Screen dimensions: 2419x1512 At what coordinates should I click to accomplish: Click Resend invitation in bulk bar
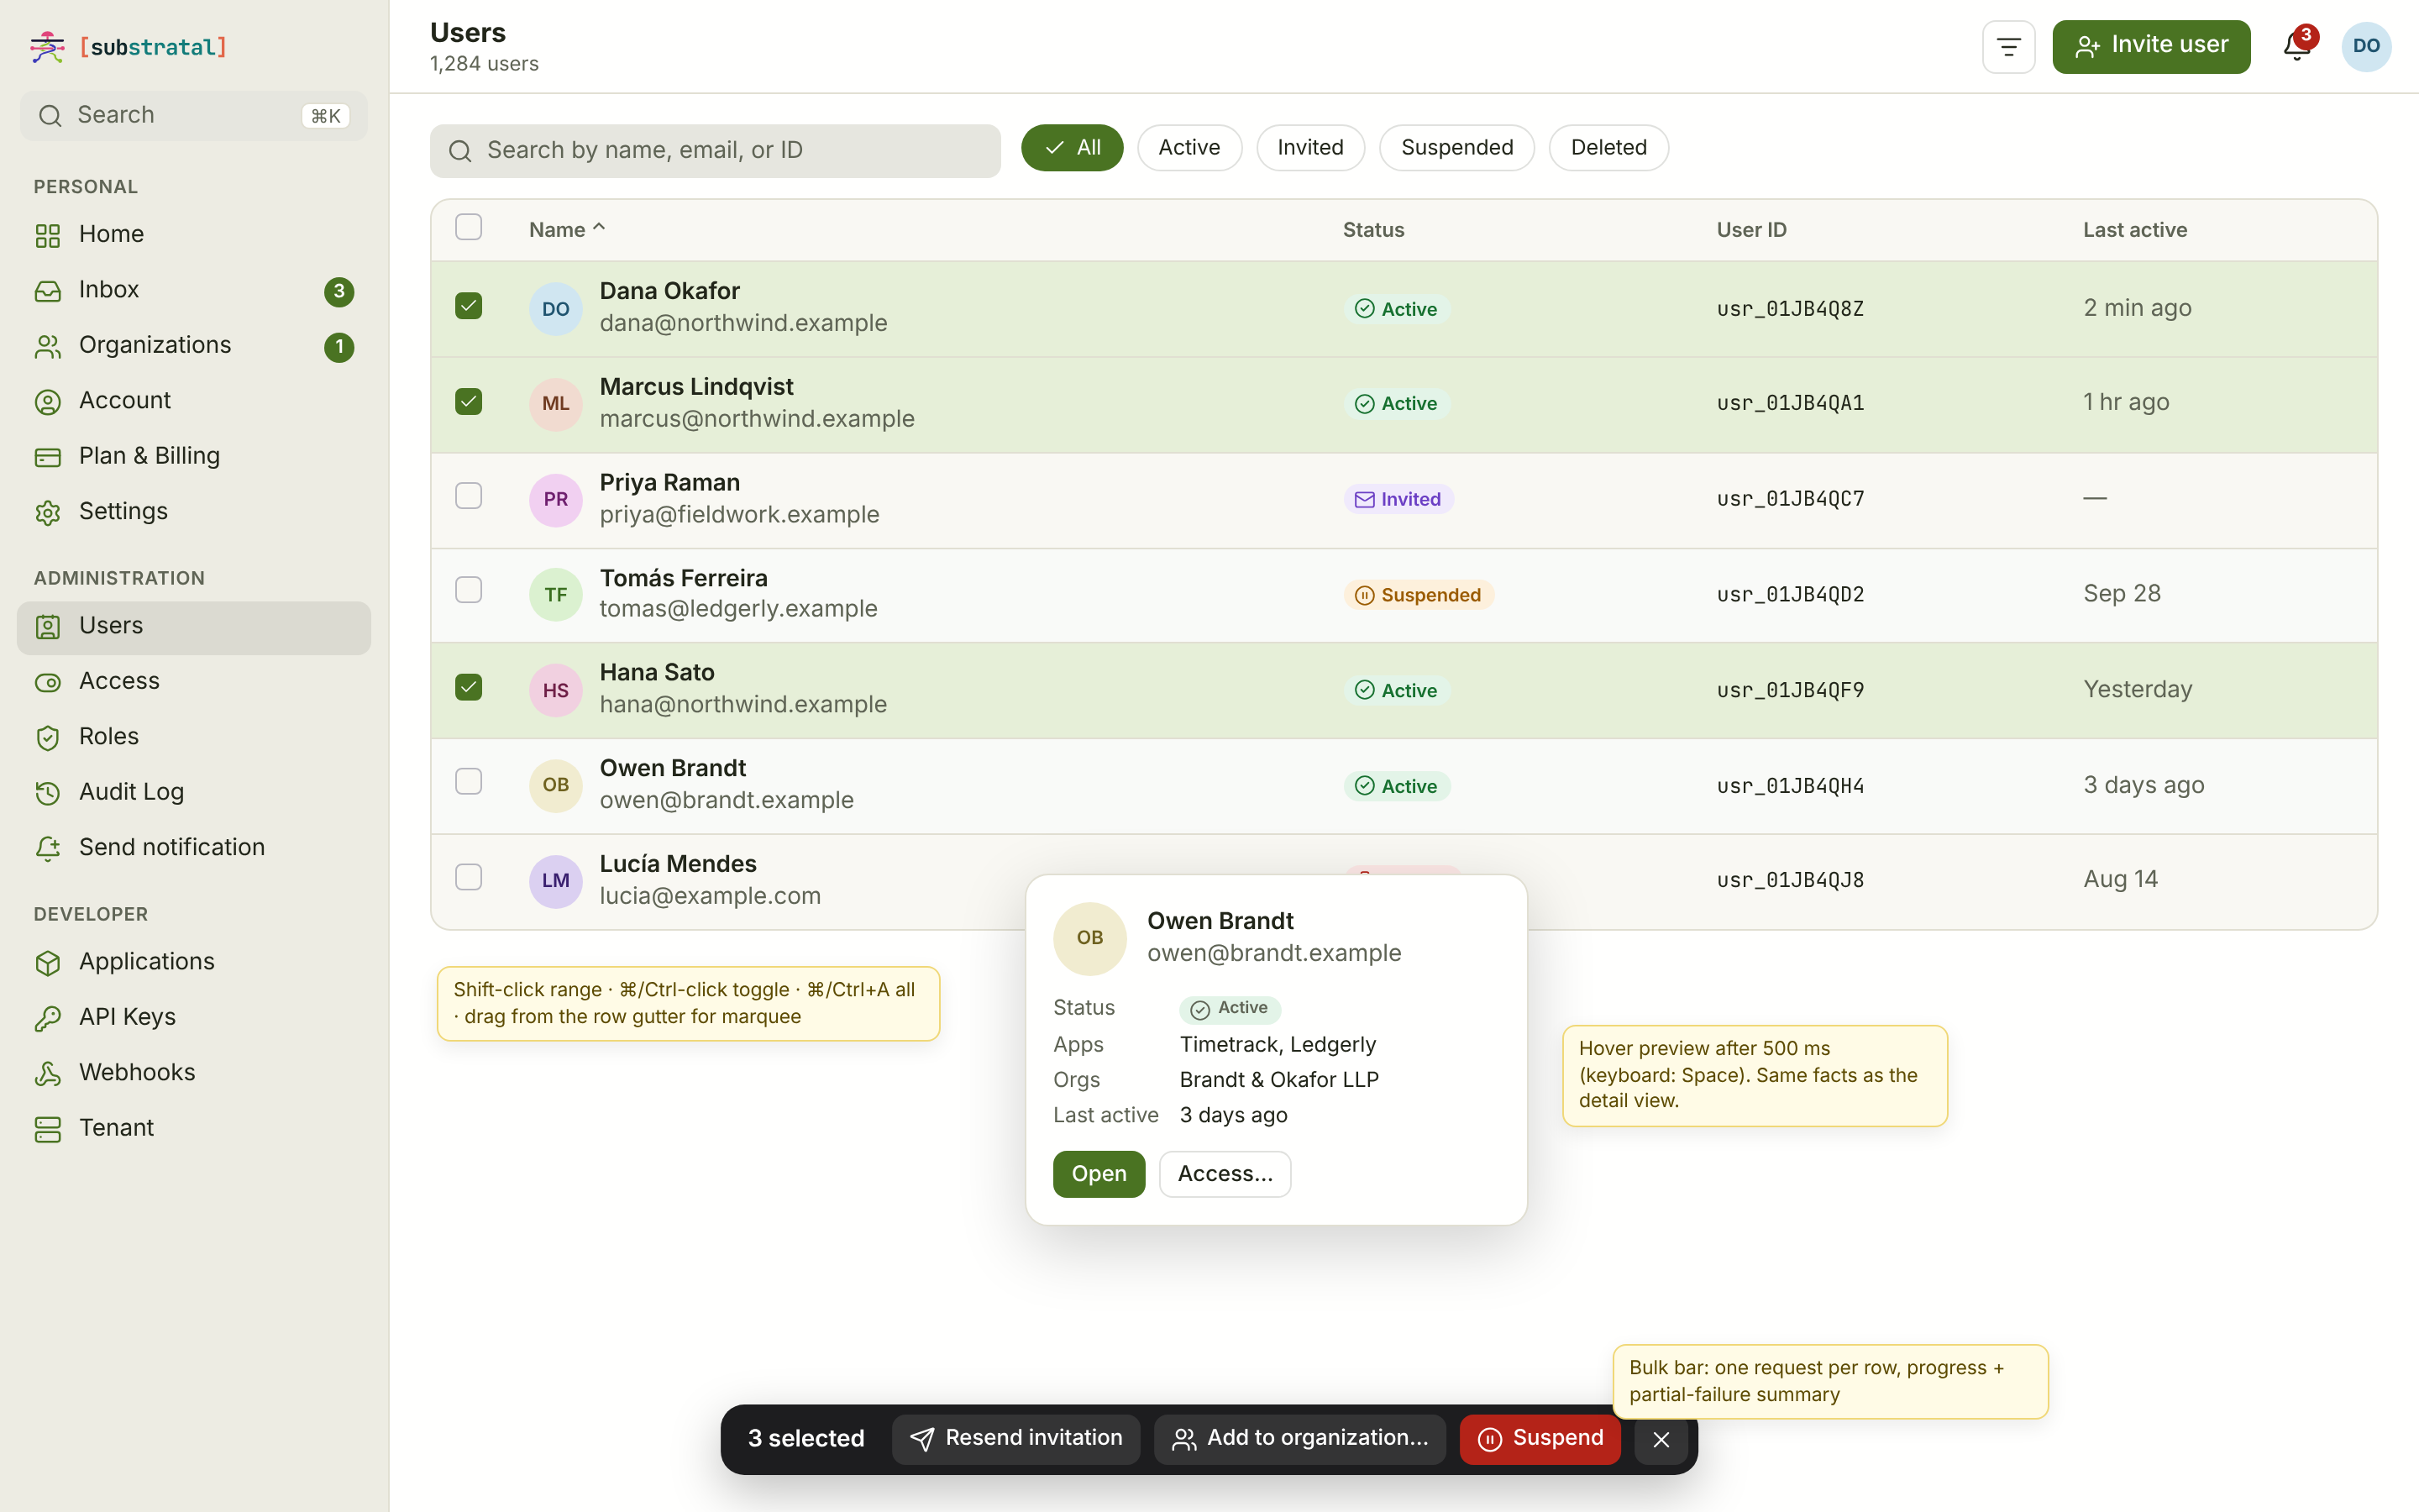[x=1015, y=1439]
